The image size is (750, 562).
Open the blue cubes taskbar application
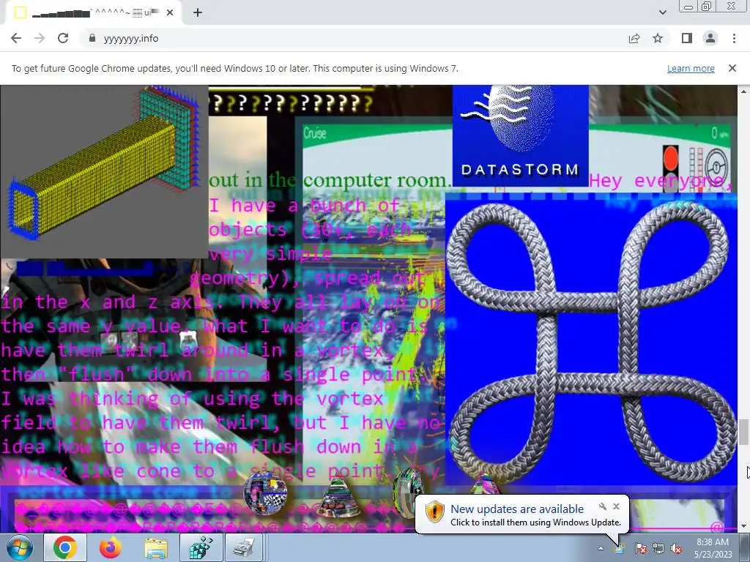click(201, 547)
